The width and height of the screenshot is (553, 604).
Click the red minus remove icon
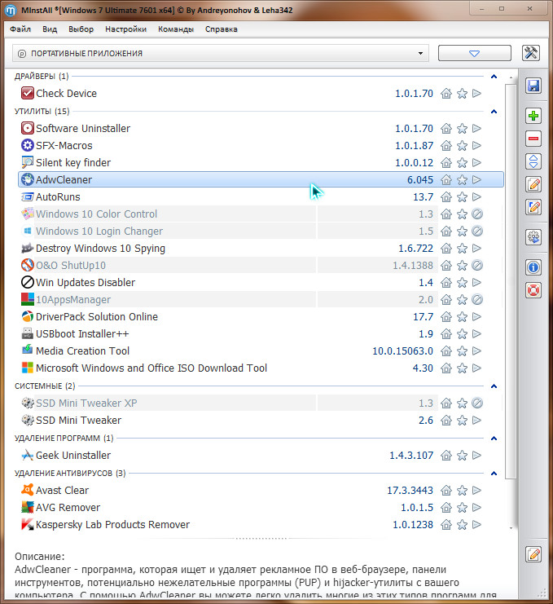pos(533,139)
